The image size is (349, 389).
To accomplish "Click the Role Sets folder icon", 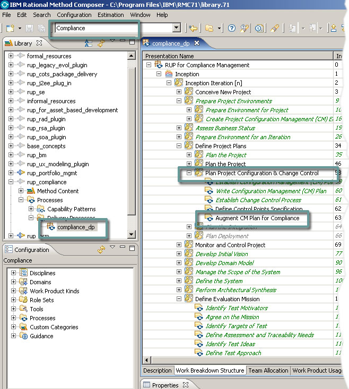I will [23, 300].
